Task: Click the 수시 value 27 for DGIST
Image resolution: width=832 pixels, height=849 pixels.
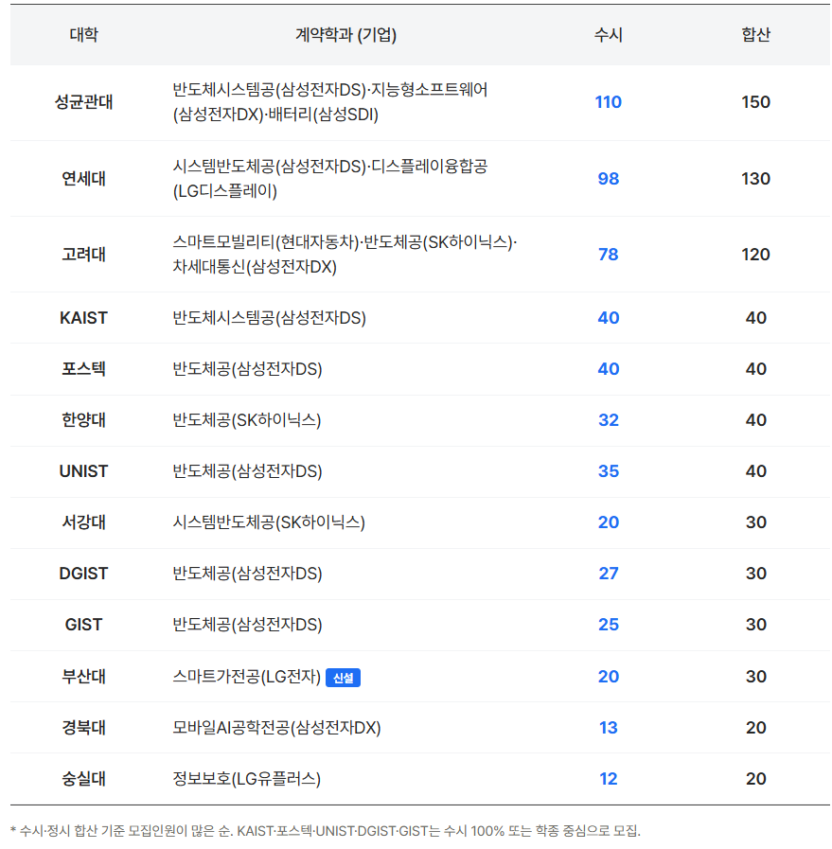Action: [x=608, y=574]
